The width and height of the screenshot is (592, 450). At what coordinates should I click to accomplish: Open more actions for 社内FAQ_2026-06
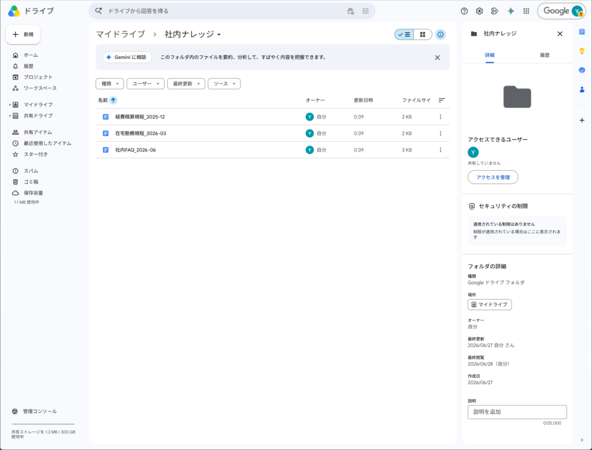440,150
